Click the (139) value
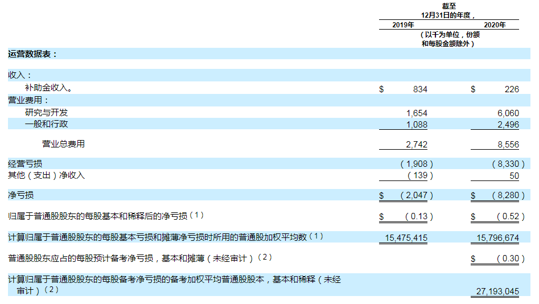The image size is (539, 304). tap(420, 175)
